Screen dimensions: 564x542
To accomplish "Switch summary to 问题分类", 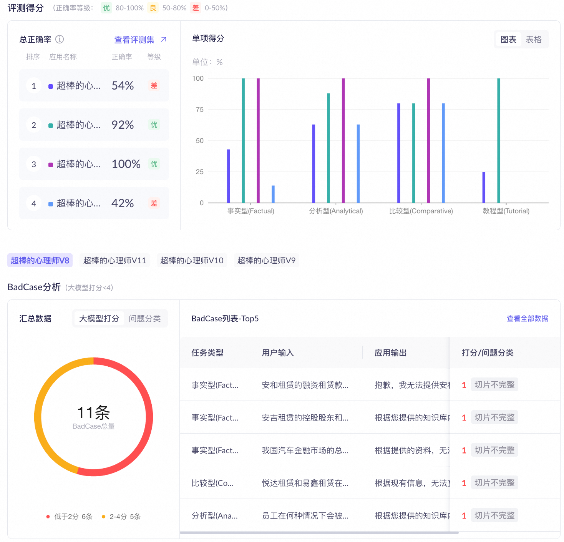I will tap(145, 318).
